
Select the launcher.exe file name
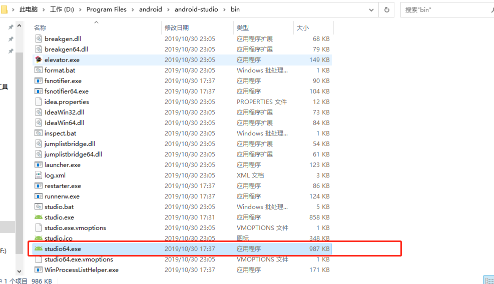(63, 164)
